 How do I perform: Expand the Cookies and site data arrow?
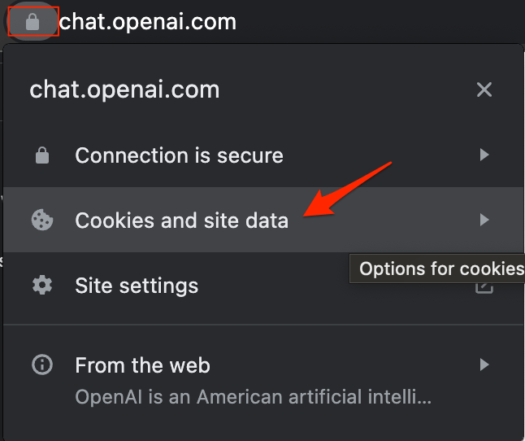click(484, 220)
